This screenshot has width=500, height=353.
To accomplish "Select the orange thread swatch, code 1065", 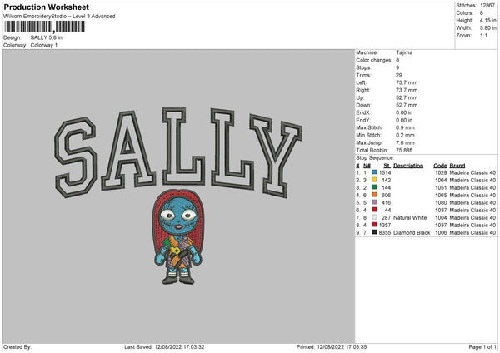I will pos(375,195).
